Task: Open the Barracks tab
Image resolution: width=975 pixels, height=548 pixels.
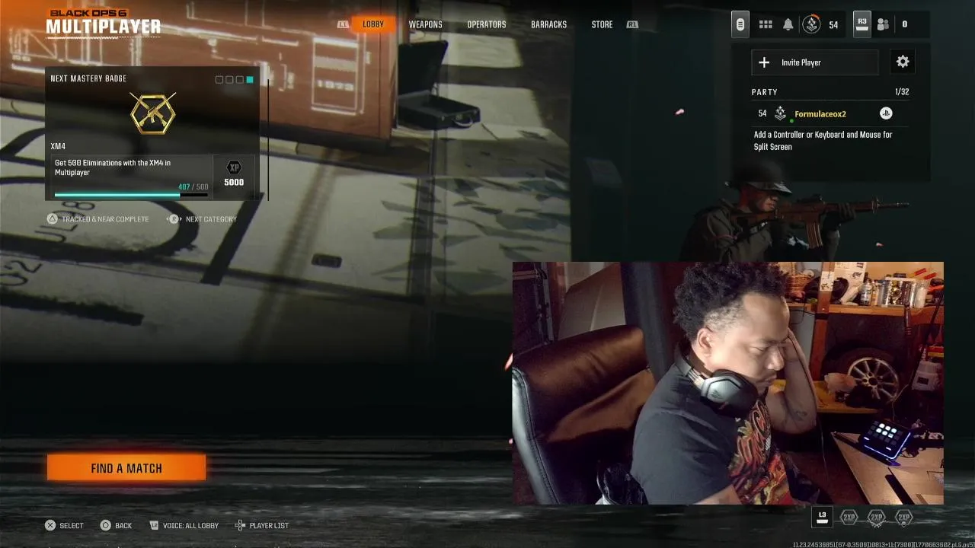Action: click(x=549, y=24)
